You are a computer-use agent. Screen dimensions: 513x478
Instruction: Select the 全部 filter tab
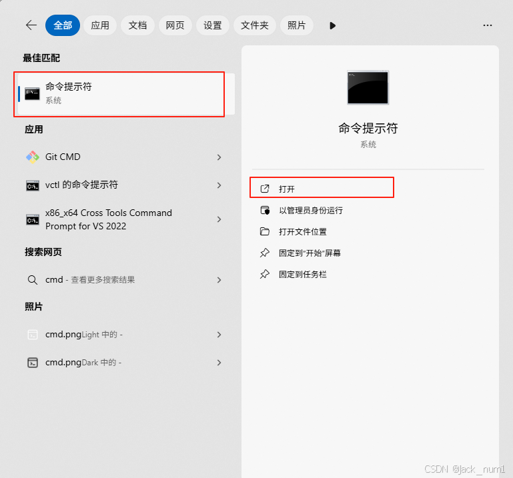pyautogui.click(x=63, y=25)
